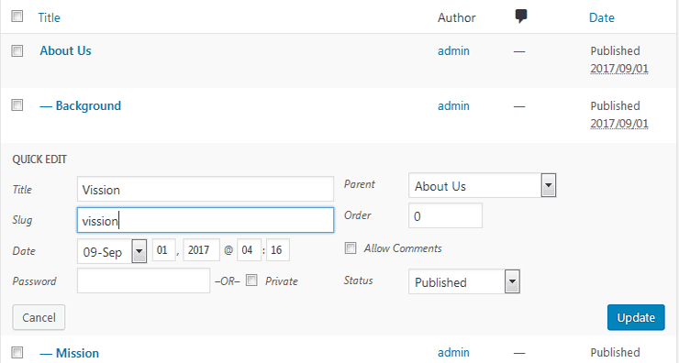Toggle the select-all checkbox in header
Screen dimensions: 679x363
(x=17, y=16)
